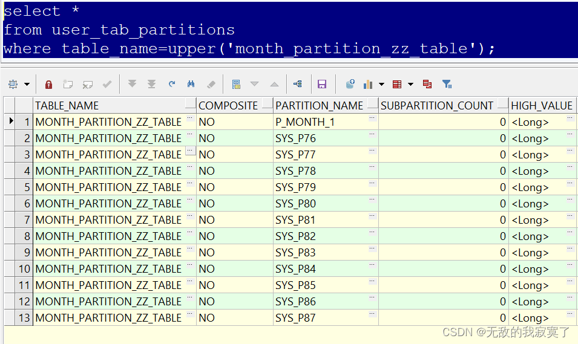Click the next record down arrow

tap(254, 84)
